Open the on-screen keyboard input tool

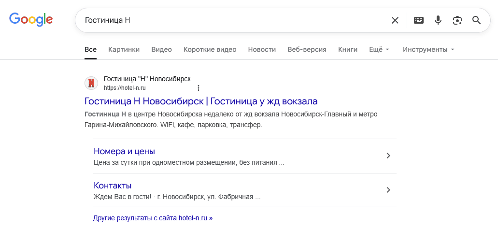(x=419, y=20)
